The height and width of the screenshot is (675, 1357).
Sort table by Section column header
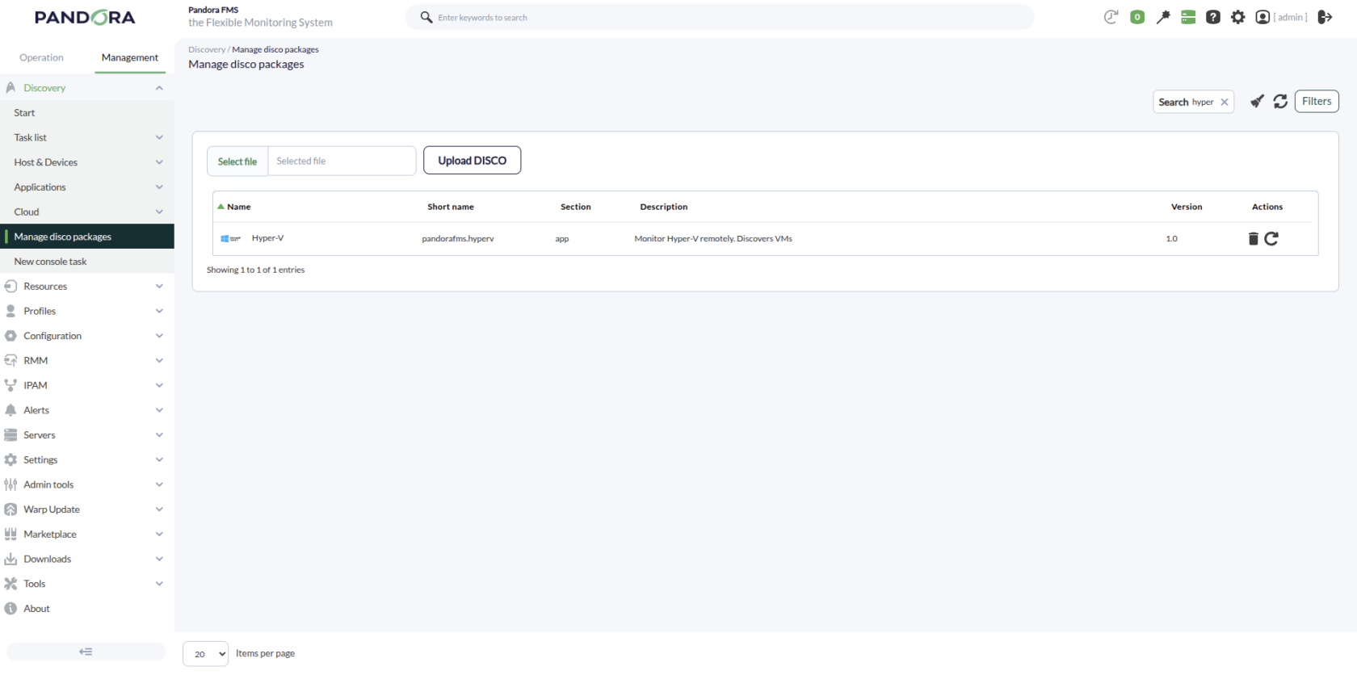pyautogui.click(x=576, y=207)
